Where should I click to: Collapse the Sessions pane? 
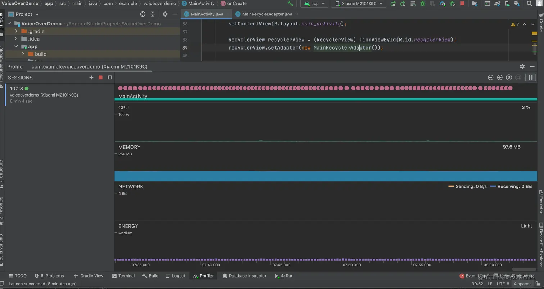point(110,78)
